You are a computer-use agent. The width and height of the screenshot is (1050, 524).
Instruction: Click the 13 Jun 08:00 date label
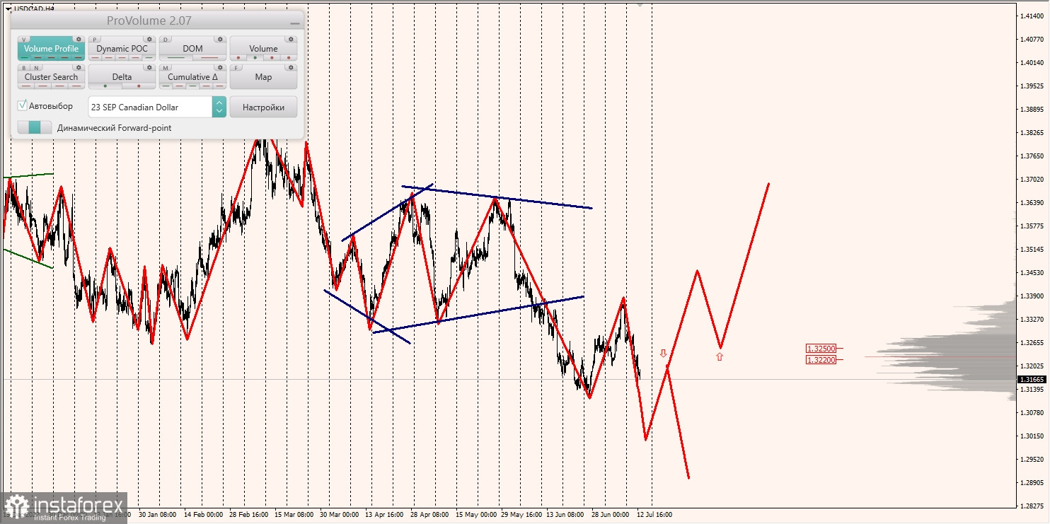567,515
